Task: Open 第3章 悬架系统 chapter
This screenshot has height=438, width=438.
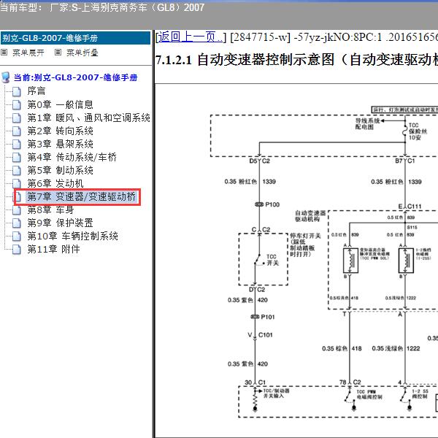Action: point(60,144)
